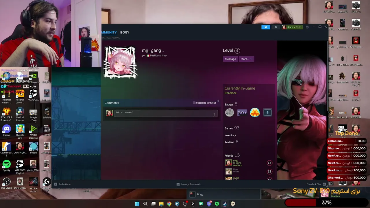Expand the mij_gang name history arrow
370x208 pixels.
click(x=163, y=51)
